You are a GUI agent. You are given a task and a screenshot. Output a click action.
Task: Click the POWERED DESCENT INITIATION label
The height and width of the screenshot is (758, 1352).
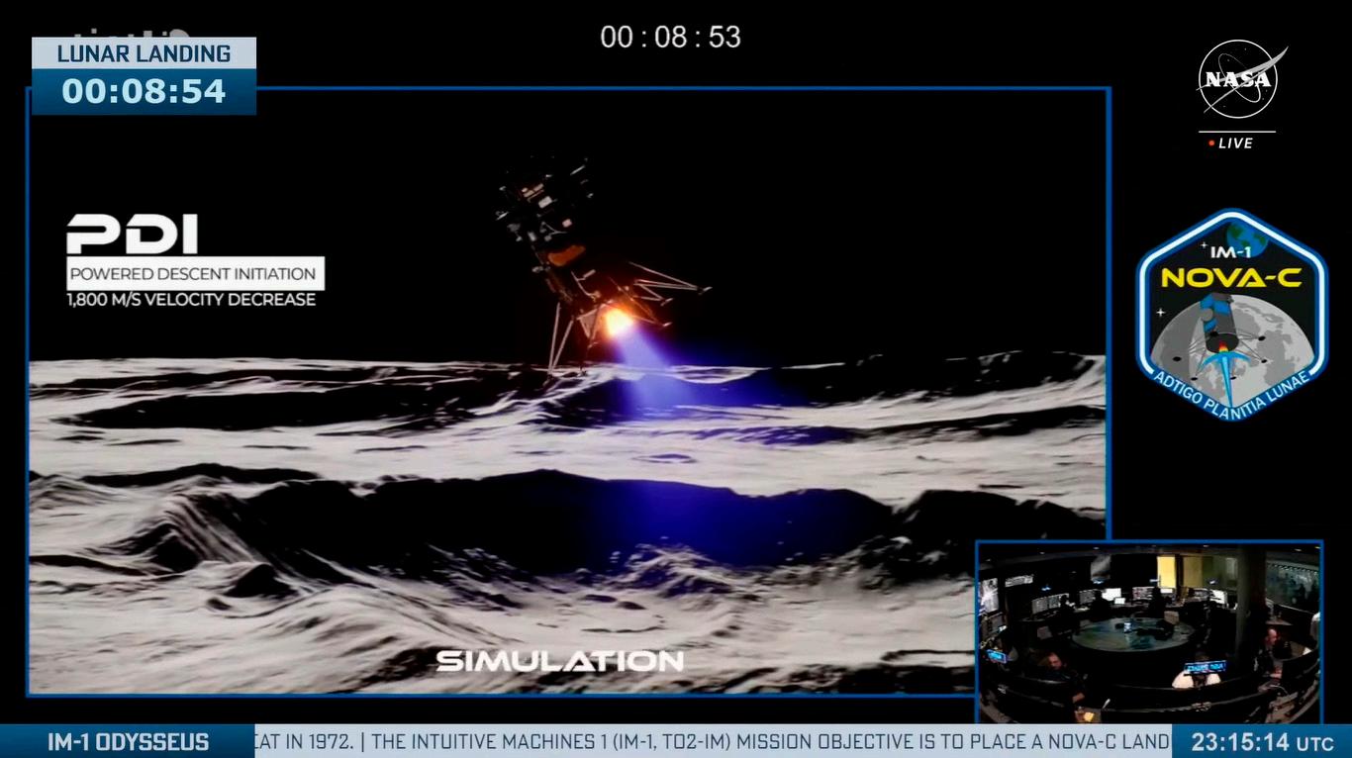click(x=195, y=274)
